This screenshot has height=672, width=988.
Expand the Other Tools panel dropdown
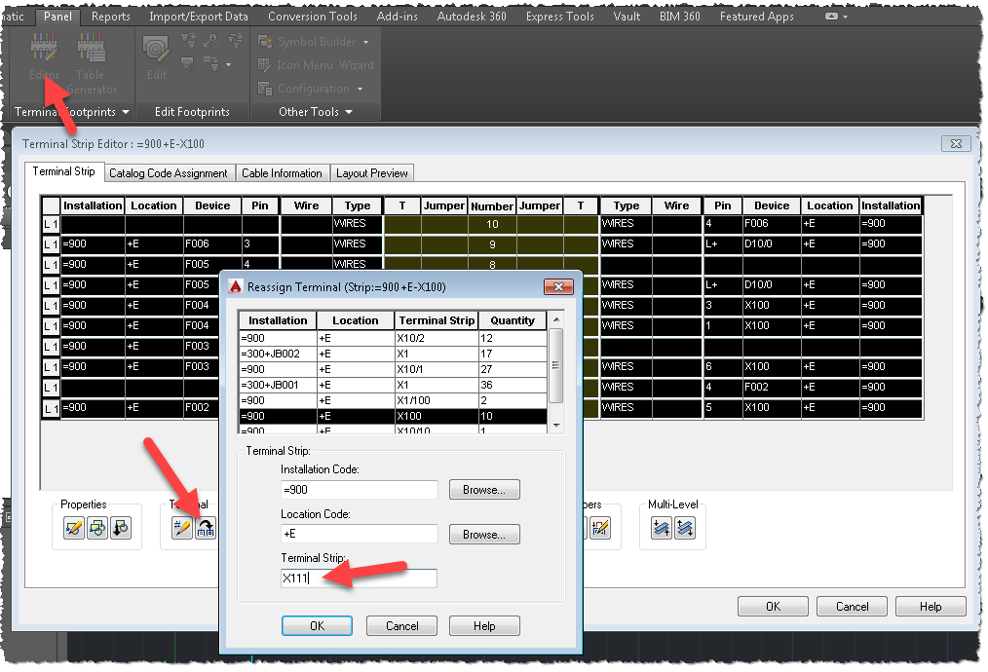349,112
